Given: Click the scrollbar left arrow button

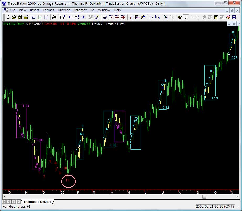Looking at the screenshot, I should [5, 197].
